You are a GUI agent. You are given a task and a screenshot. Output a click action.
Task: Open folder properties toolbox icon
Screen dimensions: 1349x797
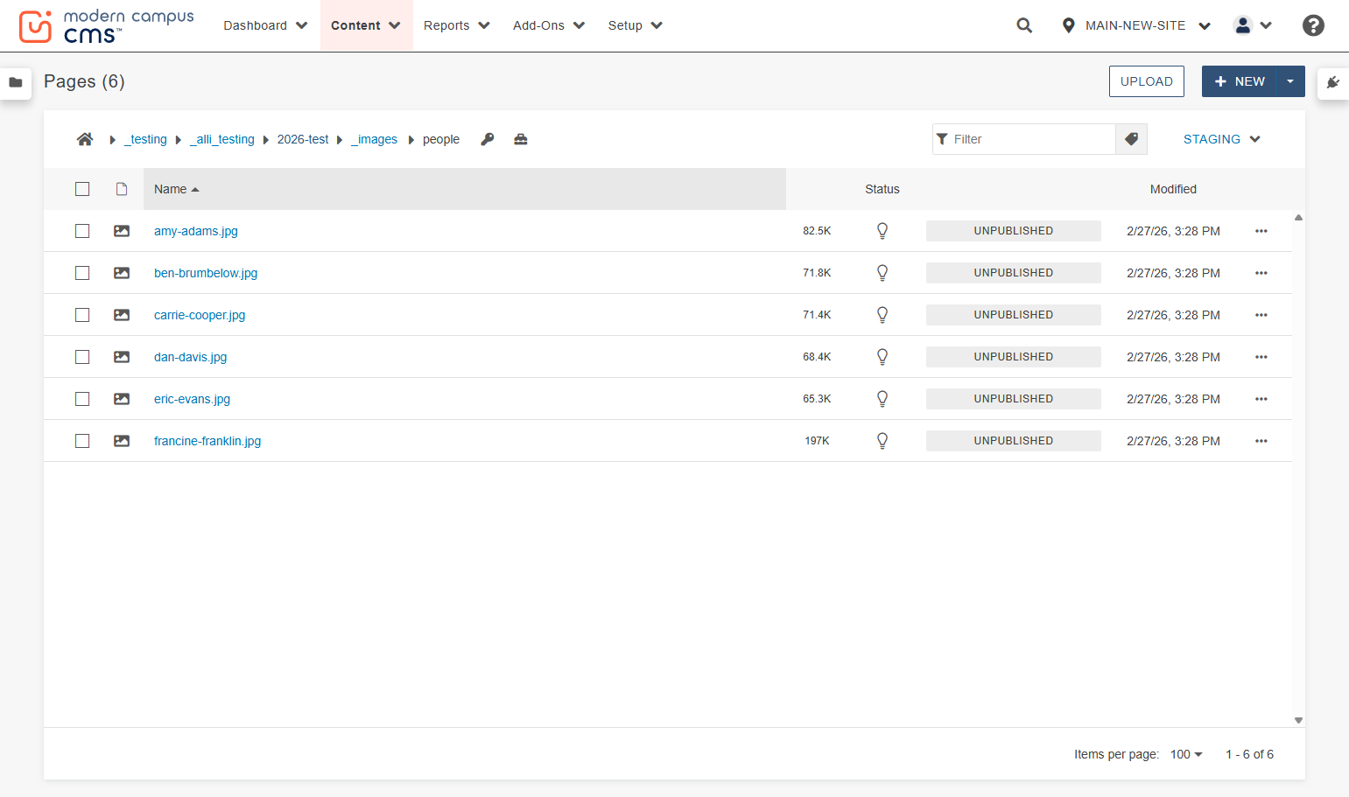pyautogui.click(x=521, y=139)
